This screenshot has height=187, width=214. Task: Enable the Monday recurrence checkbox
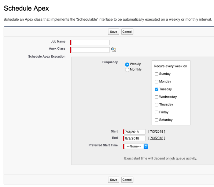pos(157,82)
